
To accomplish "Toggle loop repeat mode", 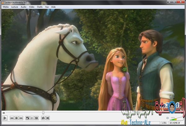I will click(x=43, y=118).
